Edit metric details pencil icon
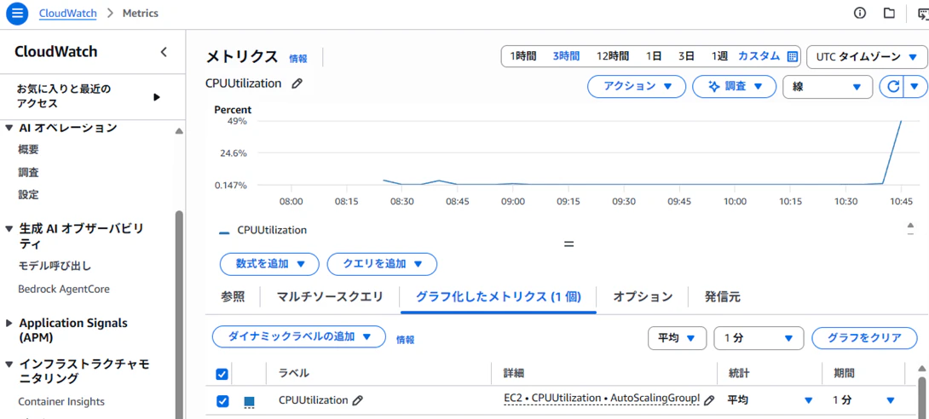Viewport: 929px width, 419px height. pyautogui.click(x=708, y=400)
